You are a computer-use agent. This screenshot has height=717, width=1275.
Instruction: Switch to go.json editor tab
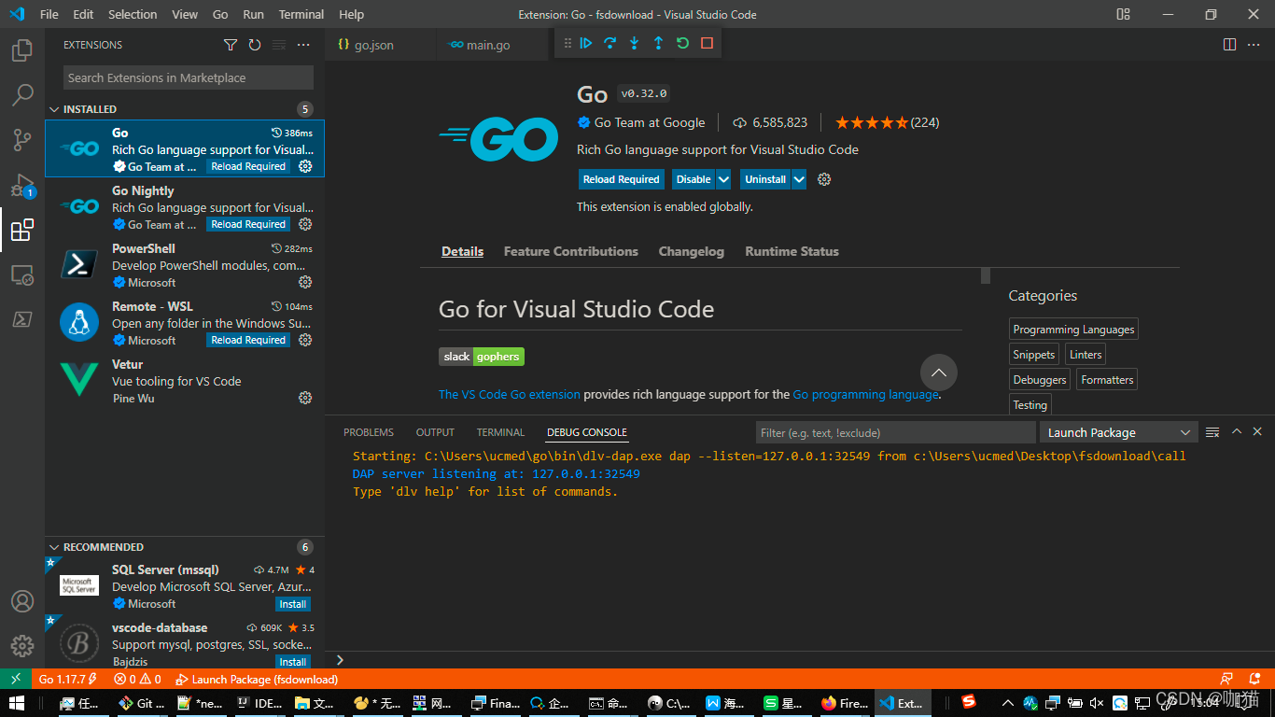pyautogui.click(x=373, y=45)
